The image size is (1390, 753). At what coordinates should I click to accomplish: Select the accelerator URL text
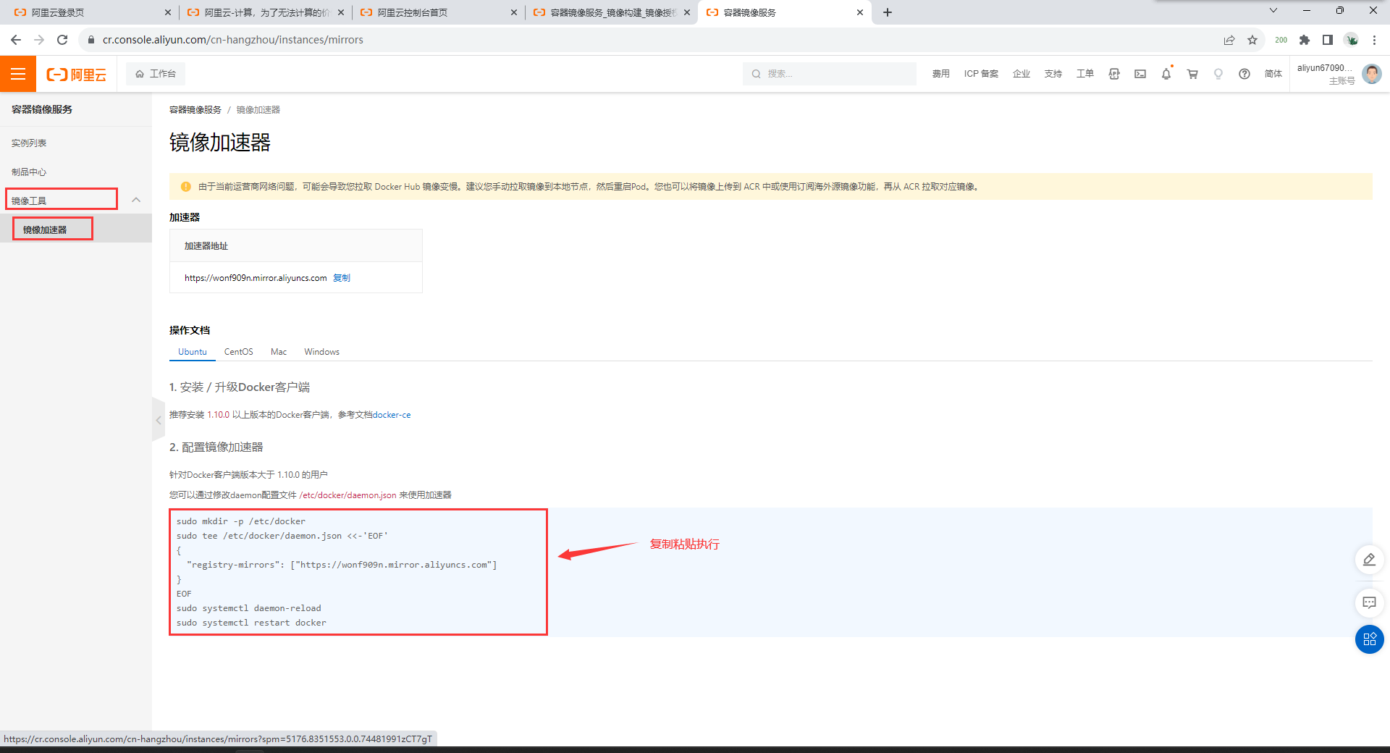point(256,278)
